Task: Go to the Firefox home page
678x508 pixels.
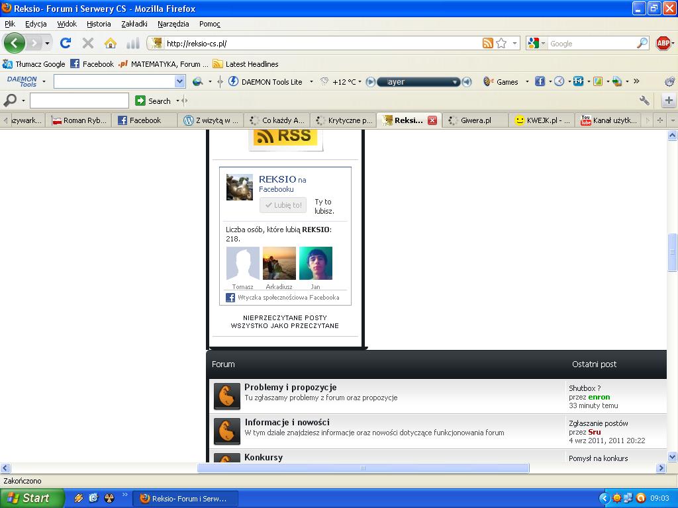Action: click(x=110, y=43)
